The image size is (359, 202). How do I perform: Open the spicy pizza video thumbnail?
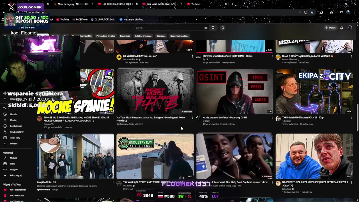click(x=314, y=156)
